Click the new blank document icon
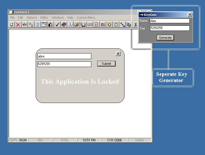This screenshot has height=155, width=205. pos(12,25)
